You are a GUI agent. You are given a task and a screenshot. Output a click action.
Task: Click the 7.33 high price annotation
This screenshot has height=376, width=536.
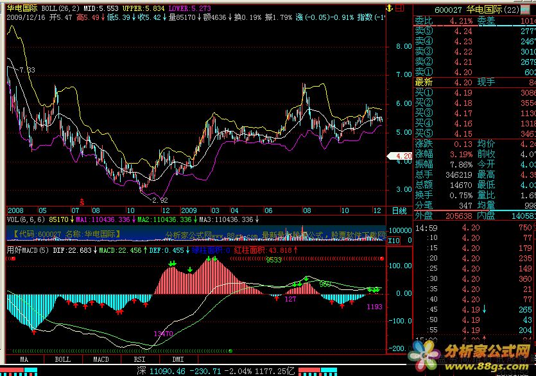click(x=27, y=70)
